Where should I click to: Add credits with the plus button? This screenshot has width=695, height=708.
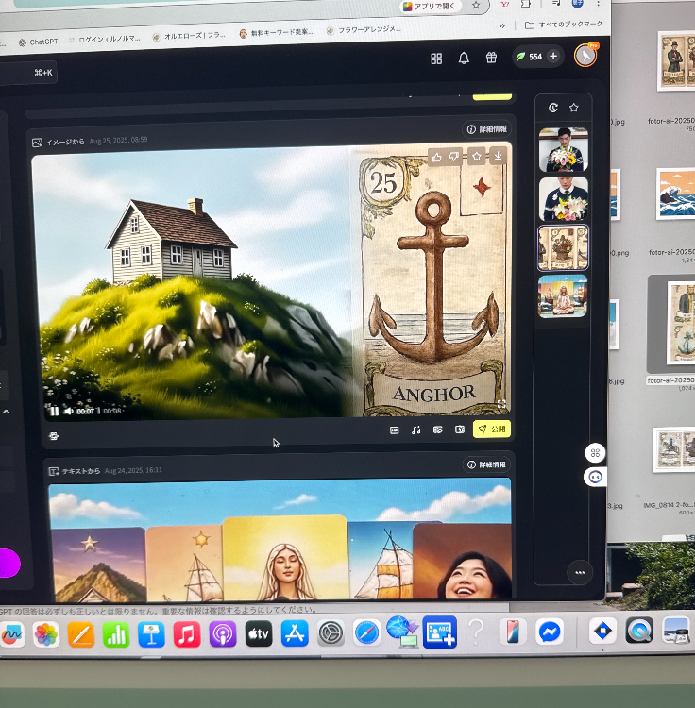(553, 56)
